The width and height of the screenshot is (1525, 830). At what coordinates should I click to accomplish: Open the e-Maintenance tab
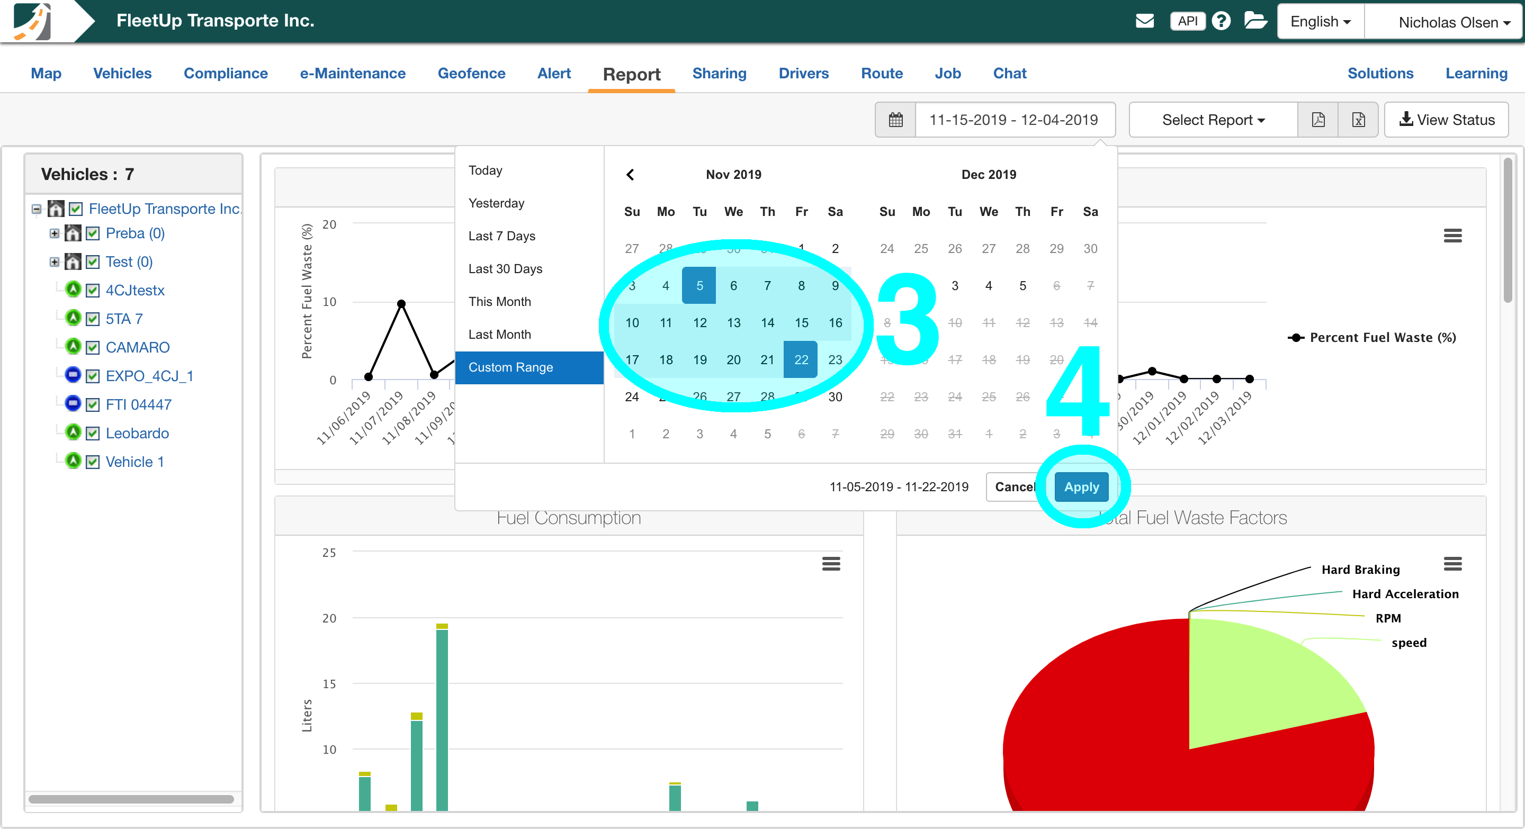click(x=353, y=74)
